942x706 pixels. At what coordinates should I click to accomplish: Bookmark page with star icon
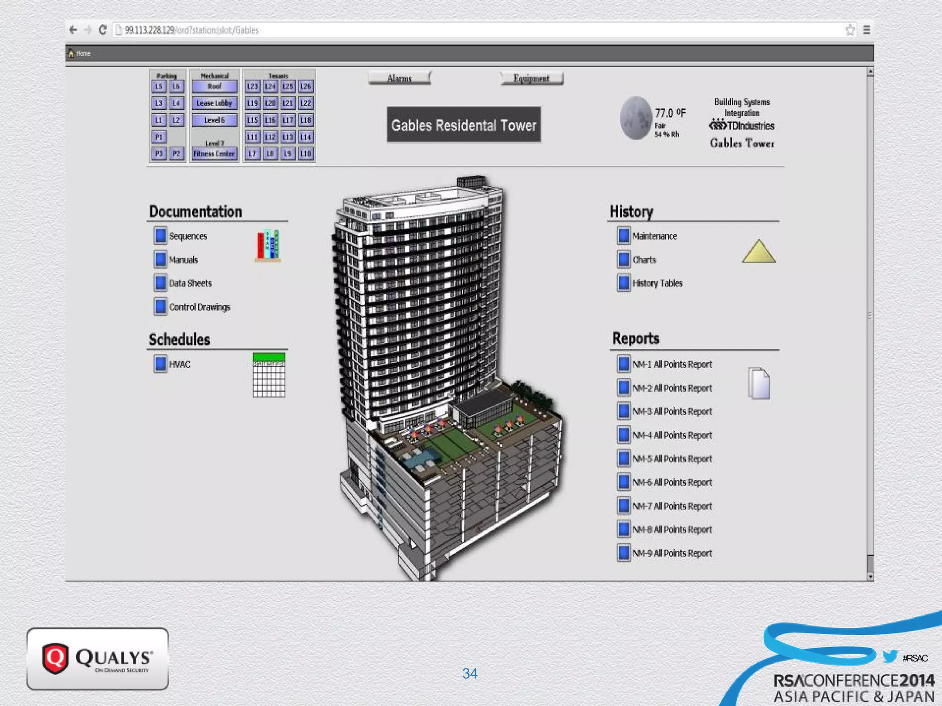click(850, 30)
